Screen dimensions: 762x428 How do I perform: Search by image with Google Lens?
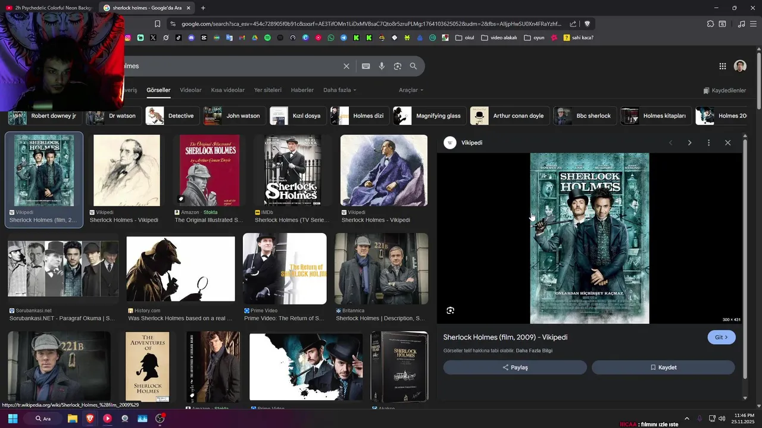coord(398,66)
